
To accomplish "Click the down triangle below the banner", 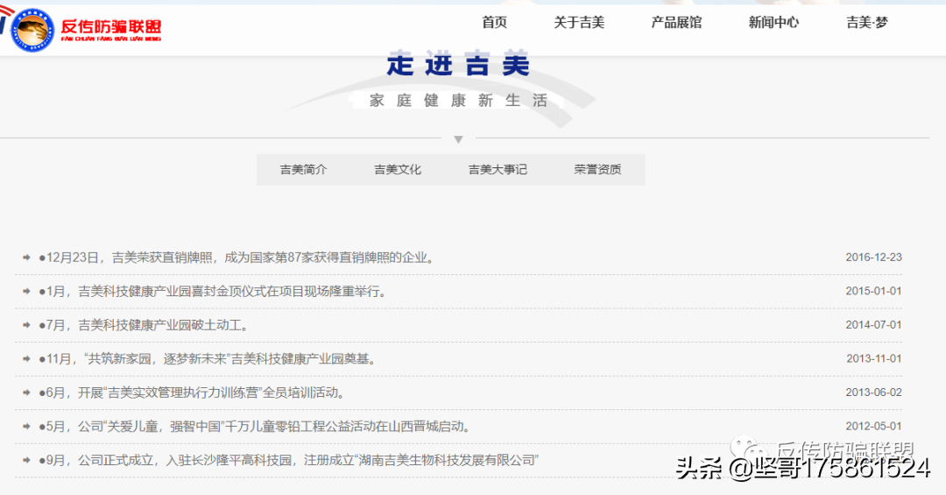I will [x=458, y=139].
